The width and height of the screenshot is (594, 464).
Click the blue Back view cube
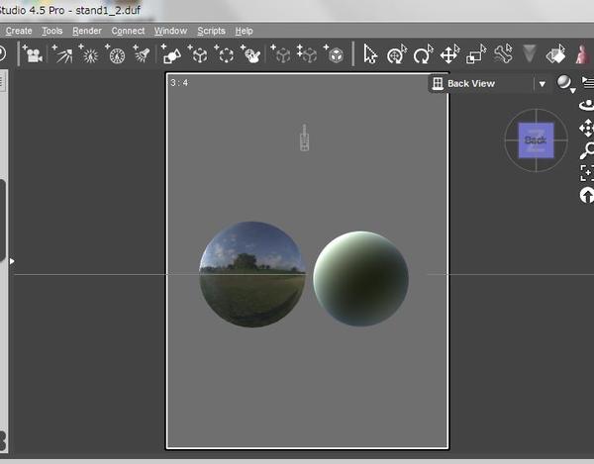(x=536, y=140)
